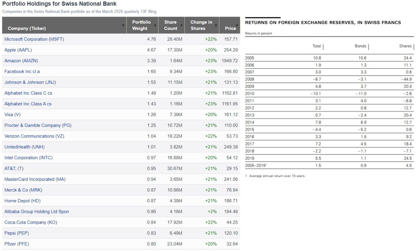417x252 pixels.
Task: Select Portfolio Holdings for Swiss National Bank title
Action: 59,4
